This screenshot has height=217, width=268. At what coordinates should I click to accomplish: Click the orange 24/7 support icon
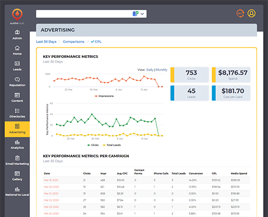(240, 13)
